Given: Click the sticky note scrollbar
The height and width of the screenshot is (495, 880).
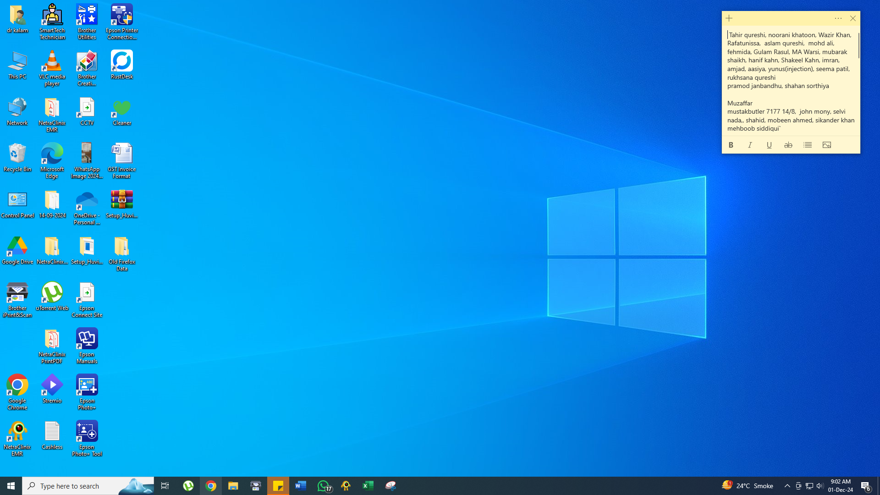Looking at the screenshot, I should (858, 46).
